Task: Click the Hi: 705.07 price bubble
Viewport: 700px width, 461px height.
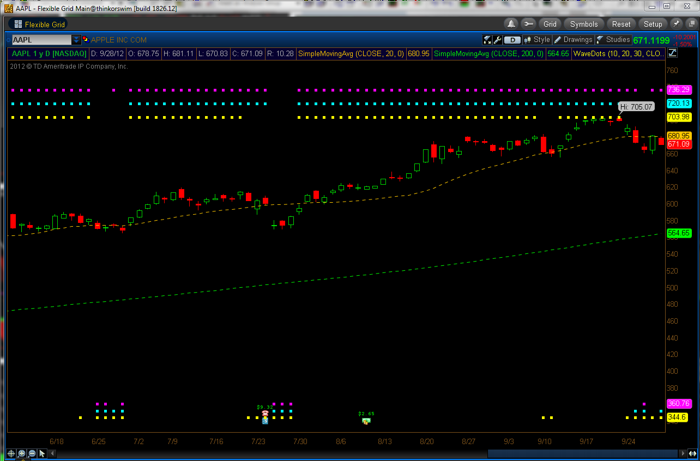Action: tap(636, 107)
